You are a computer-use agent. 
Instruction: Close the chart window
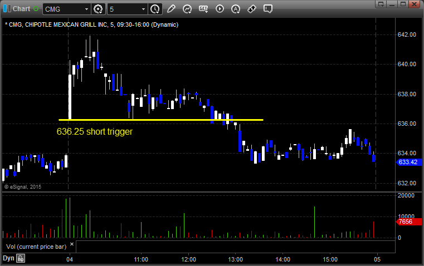[x=414, y=4]
